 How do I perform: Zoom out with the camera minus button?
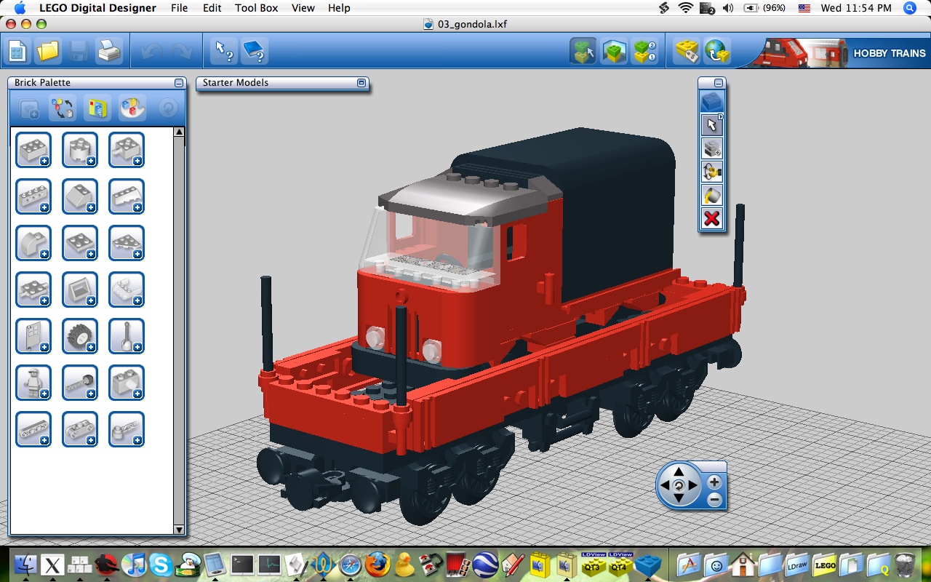tap(714, 499)
